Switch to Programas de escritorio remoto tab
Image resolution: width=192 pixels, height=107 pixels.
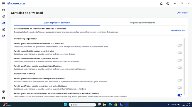point(142,23)
